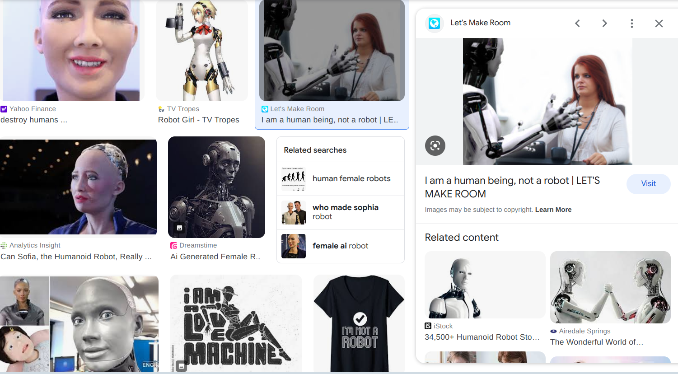Open Learn More copyright link

(x=553, y=210)
